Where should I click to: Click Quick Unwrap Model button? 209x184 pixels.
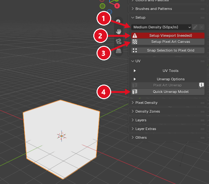click(168, 92)
